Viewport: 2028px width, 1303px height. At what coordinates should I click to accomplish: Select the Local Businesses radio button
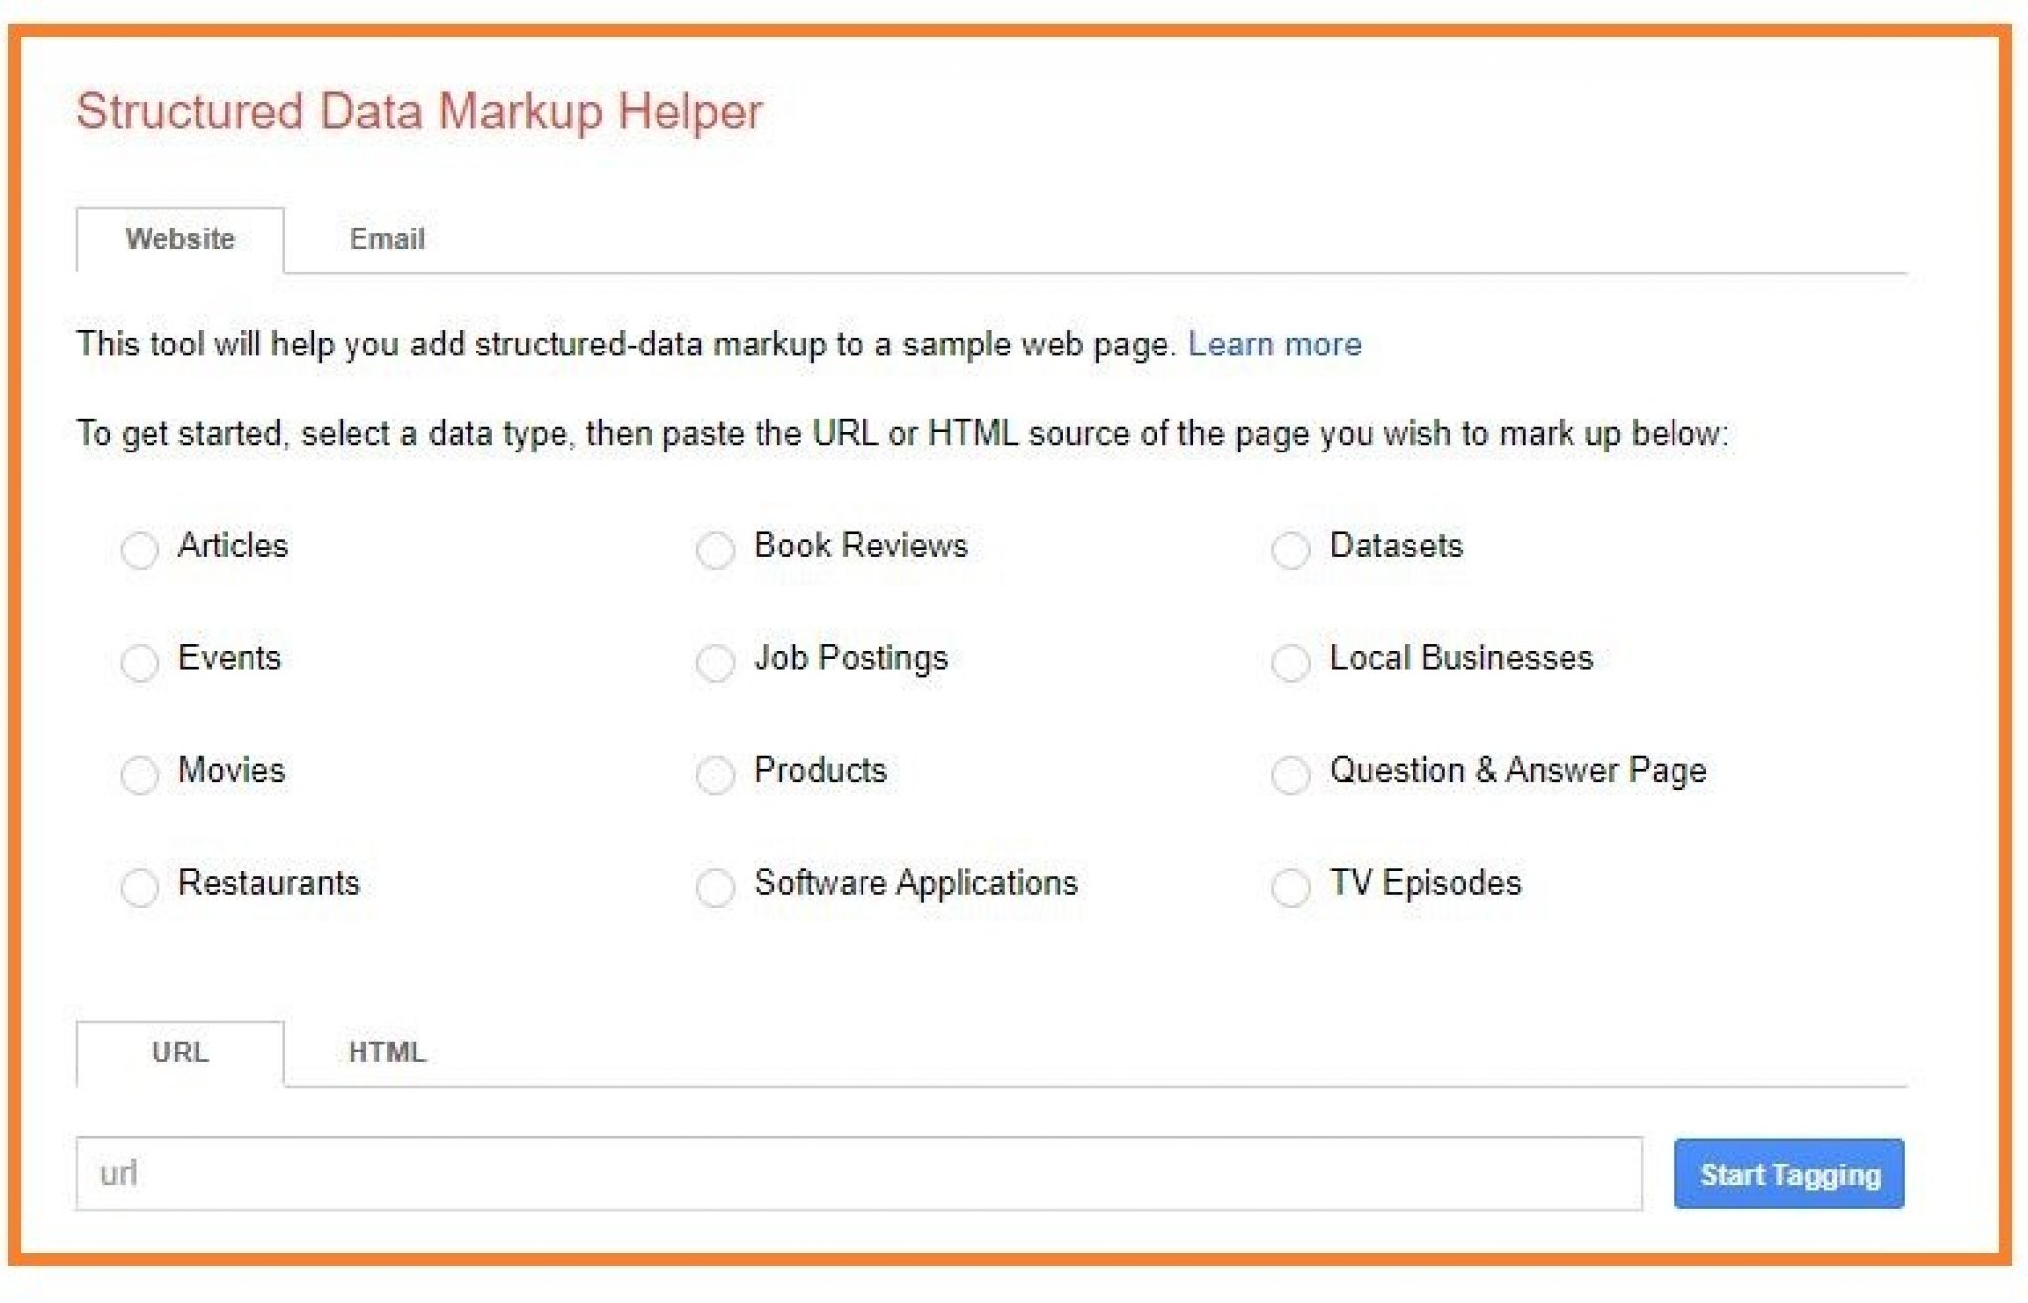[1292, 663]
